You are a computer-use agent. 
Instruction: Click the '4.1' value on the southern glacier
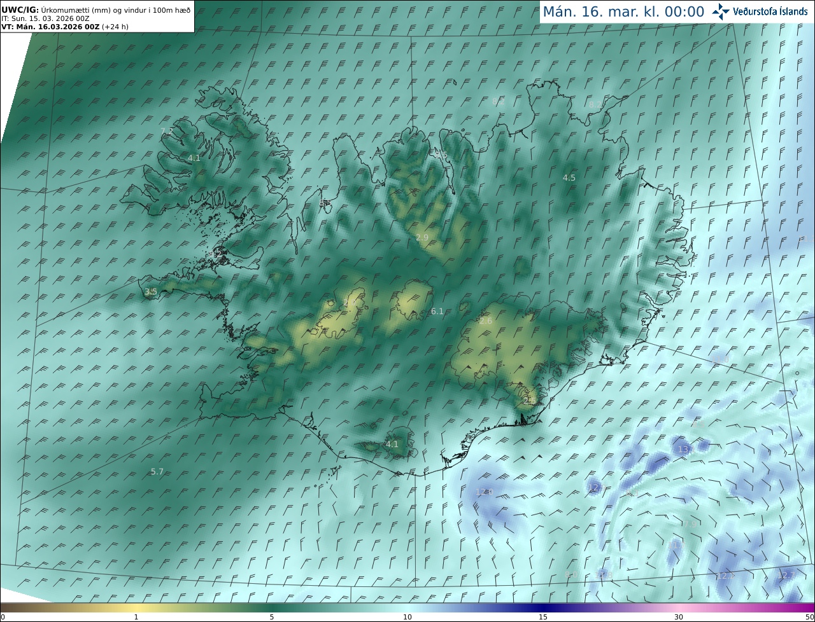point(392,445)
